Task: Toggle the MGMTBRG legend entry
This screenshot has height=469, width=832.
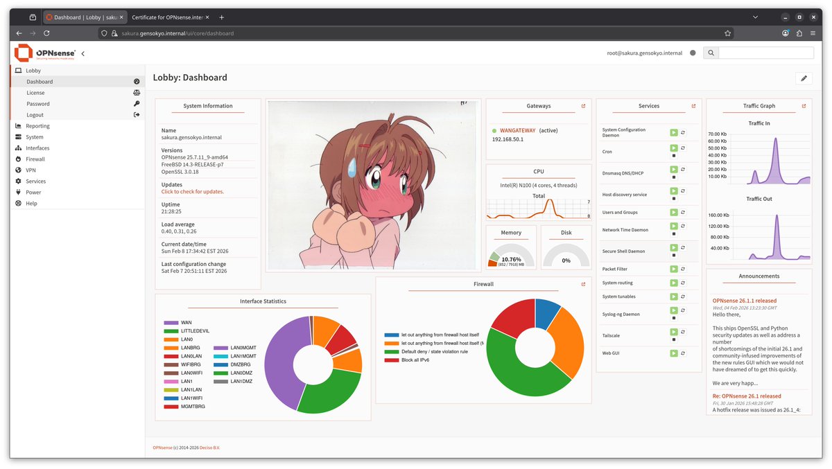Action: (x=184, y=407)
